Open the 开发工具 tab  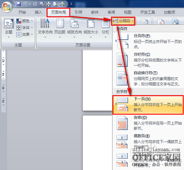tap(148, 12)
